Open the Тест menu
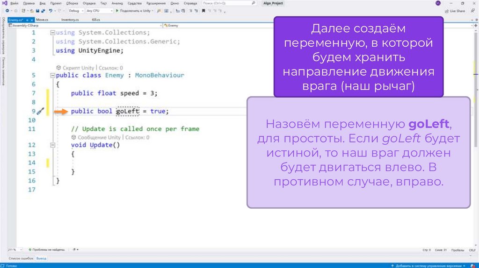The height and width of the screenshot is (268, 479). pyautogui.click(x=103, y=3)
